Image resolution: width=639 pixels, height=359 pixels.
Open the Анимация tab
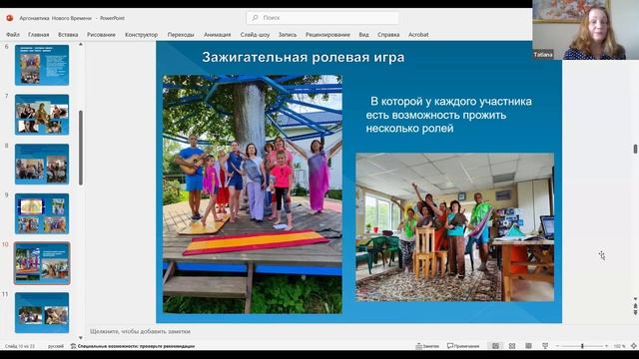tap(218, 35)
